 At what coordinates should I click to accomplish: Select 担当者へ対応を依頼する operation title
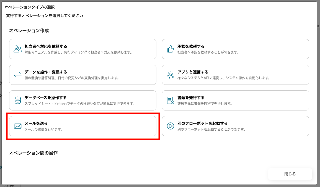click(46, 46)
